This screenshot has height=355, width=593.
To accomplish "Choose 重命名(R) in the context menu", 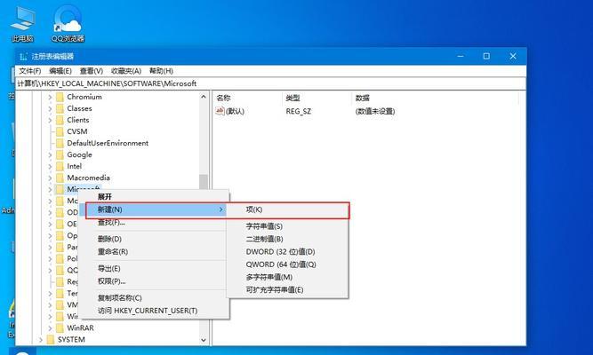I will 154,252.
